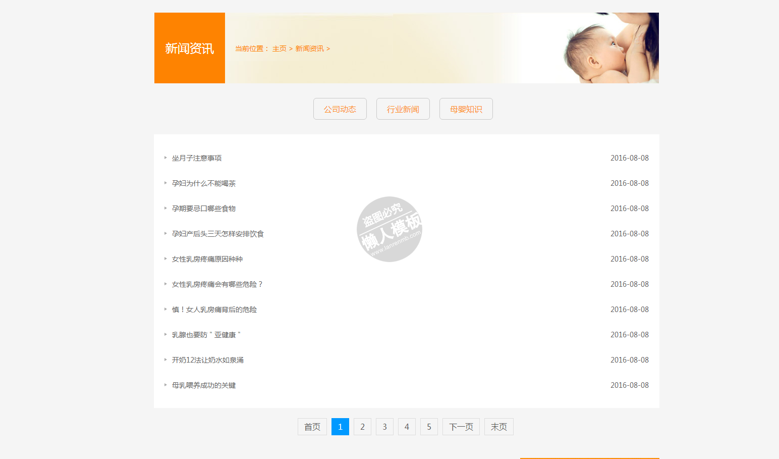Viewport: 779px width, 459px height.
Task: Jump to page 3
Action: pyautogui.click(x=384, y=427)
